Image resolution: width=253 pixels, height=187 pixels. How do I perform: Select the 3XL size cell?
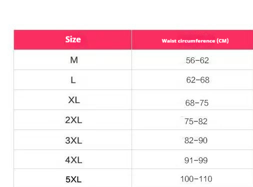tap(73, 140)
